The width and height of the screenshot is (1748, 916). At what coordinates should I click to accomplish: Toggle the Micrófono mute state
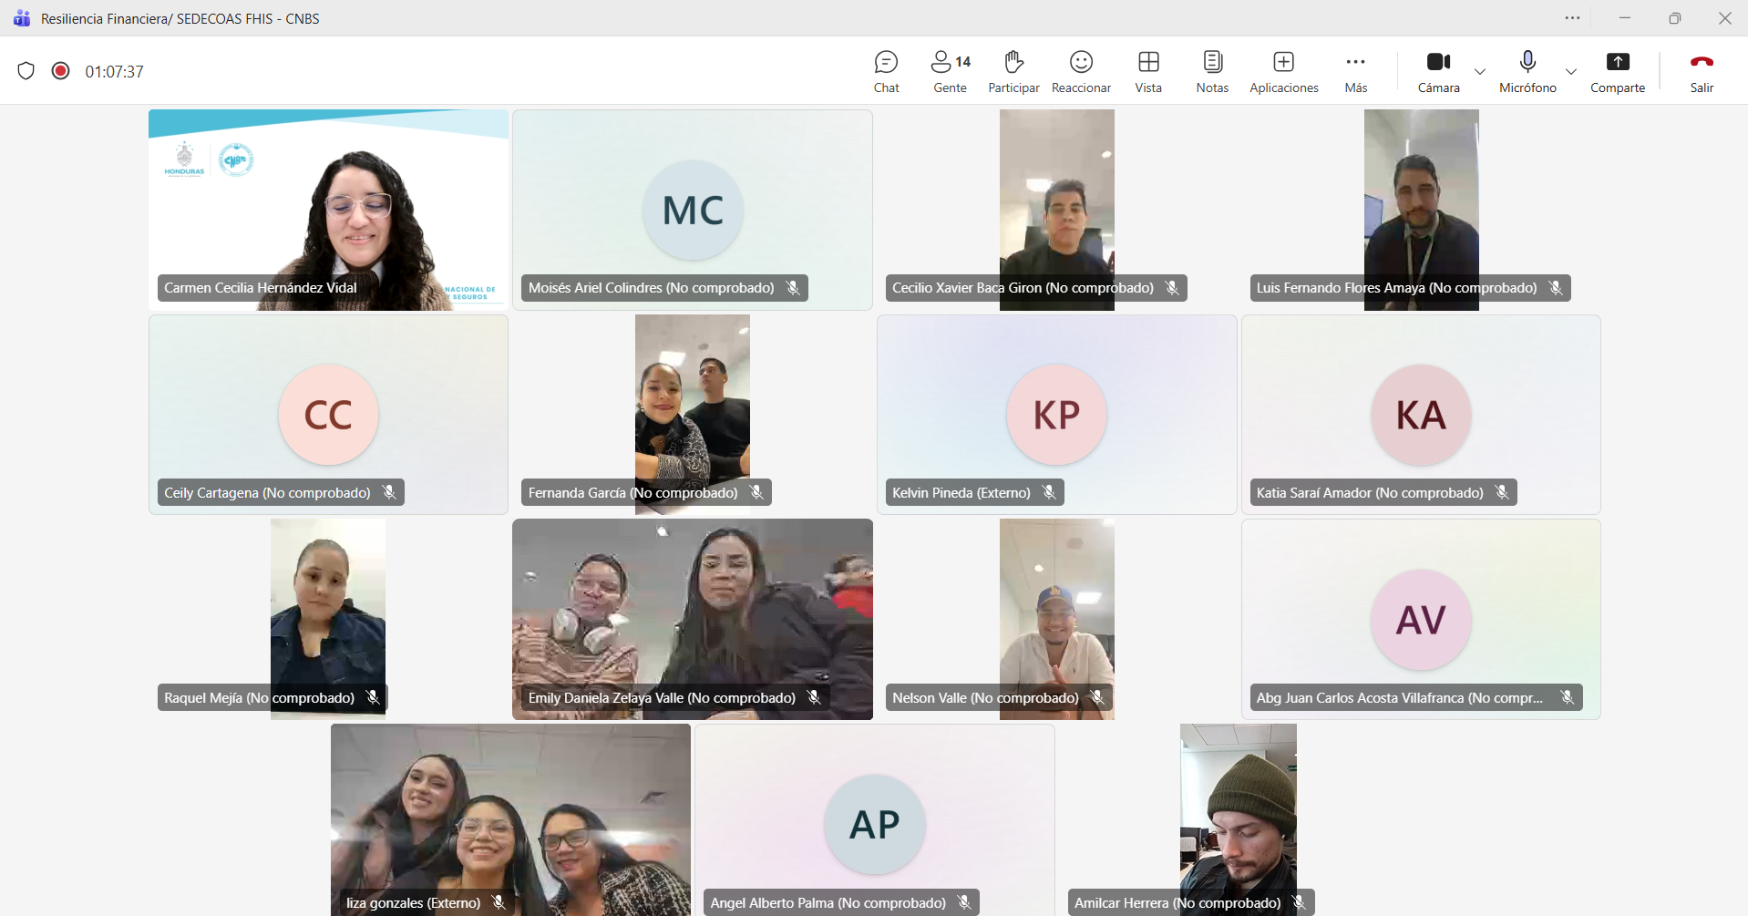click(x=1527, y=71)
